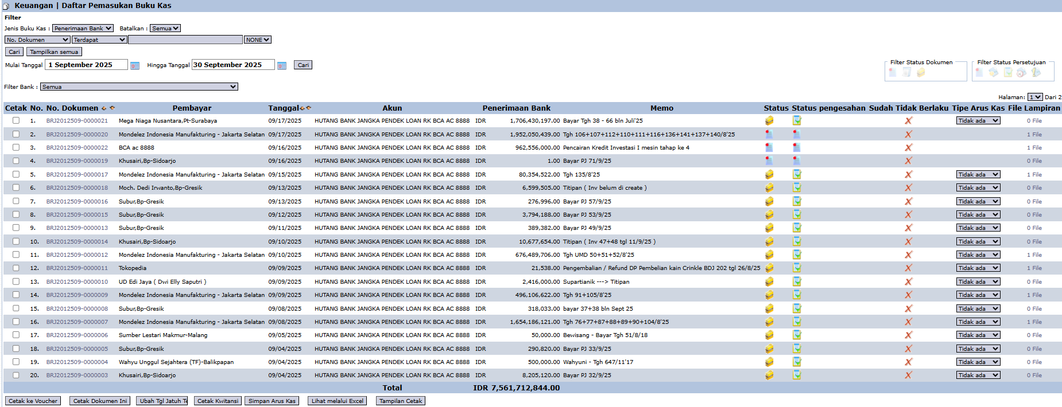1062x407 pixels.
Task: Click Tampilkan semua button
Action: [54, 52]
